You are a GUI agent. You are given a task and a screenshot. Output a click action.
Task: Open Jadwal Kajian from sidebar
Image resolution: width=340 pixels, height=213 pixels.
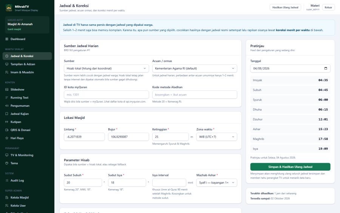(27, 114)
